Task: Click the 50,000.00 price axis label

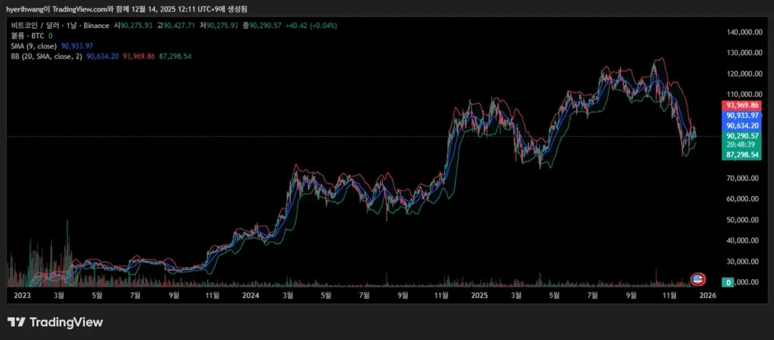Action: pyautogui.click(x=742, y=220)
